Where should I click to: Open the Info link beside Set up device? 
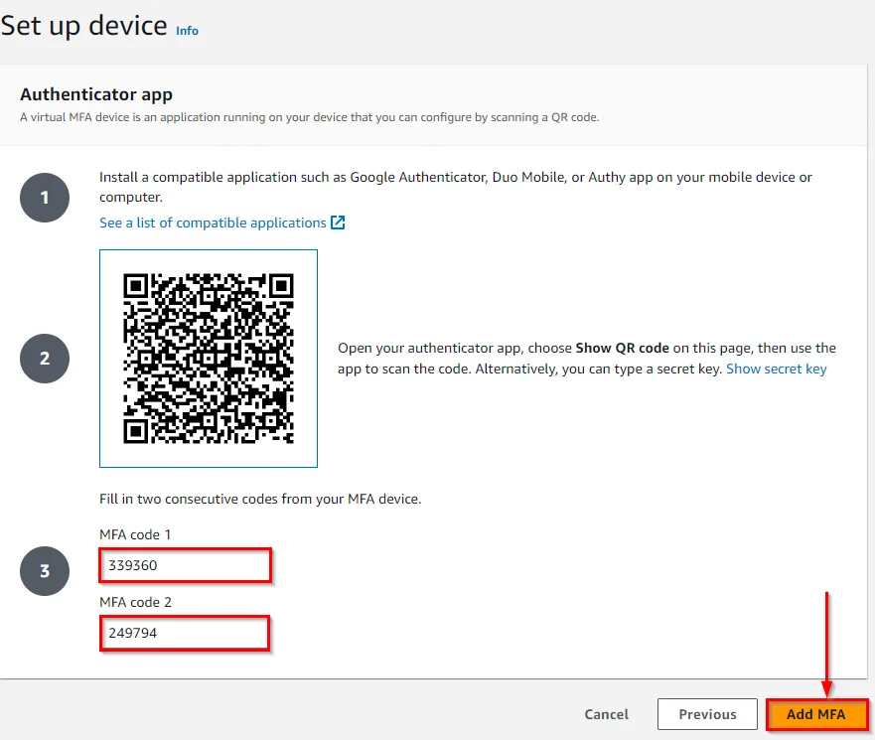coord(187,31)
